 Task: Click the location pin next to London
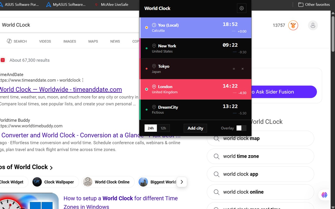(x=154, y=87)
